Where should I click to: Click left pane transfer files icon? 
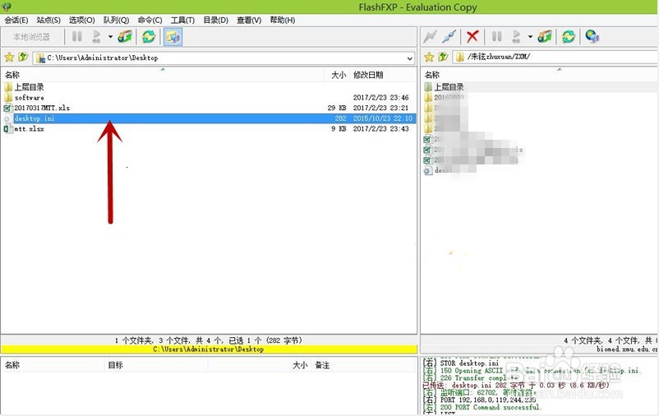click(125, 37)
